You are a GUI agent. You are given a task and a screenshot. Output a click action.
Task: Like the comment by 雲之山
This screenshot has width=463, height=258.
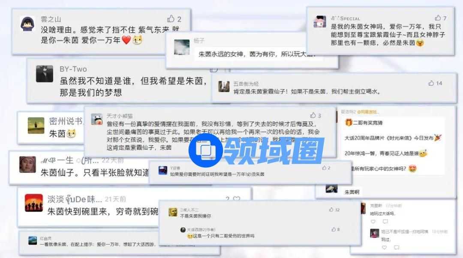tap(171, 19)
